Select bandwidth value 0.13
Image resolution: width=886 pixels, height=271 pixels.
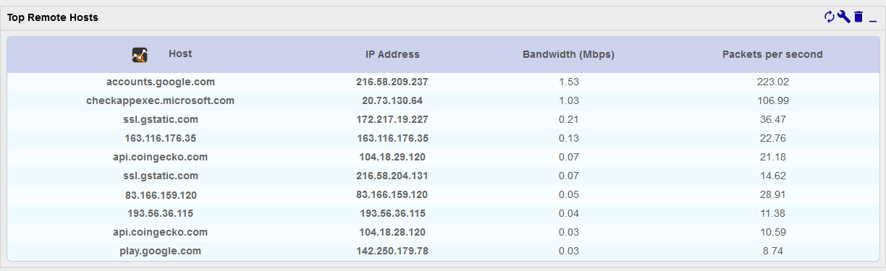click(568, 138)
